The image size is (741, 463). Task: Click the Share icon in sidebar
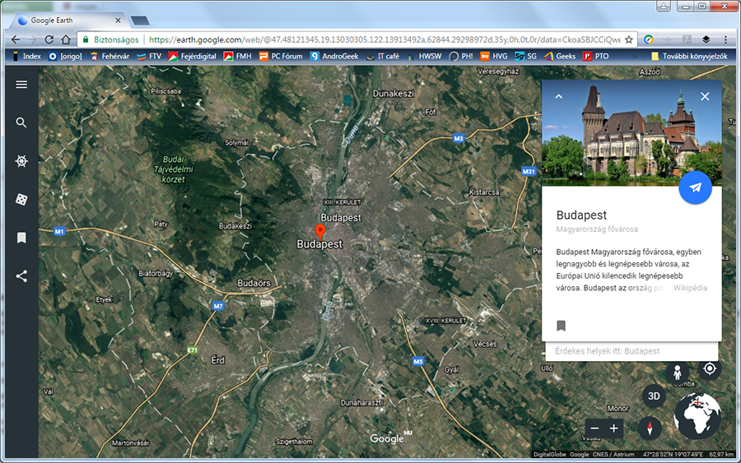coord(21,275)
